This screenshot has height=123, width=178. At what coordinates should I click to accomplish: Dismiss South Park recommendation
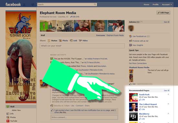click(x=168, y=94)
